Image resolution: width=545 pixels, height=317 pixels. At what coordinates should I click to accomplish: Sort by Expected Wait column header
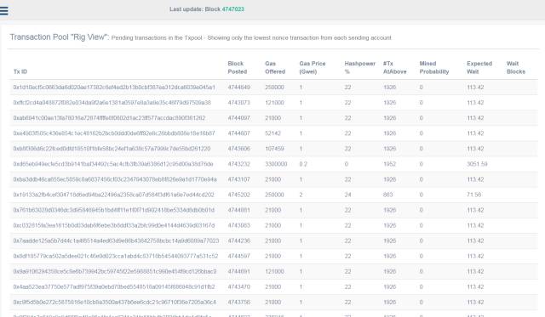pyautogui.click(x=479, y=68)
